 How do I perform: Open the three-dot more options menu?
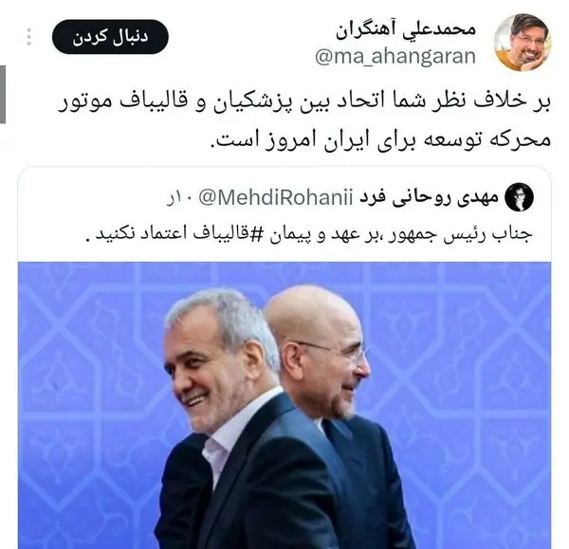pyautogui.click(x=29, y=37)
